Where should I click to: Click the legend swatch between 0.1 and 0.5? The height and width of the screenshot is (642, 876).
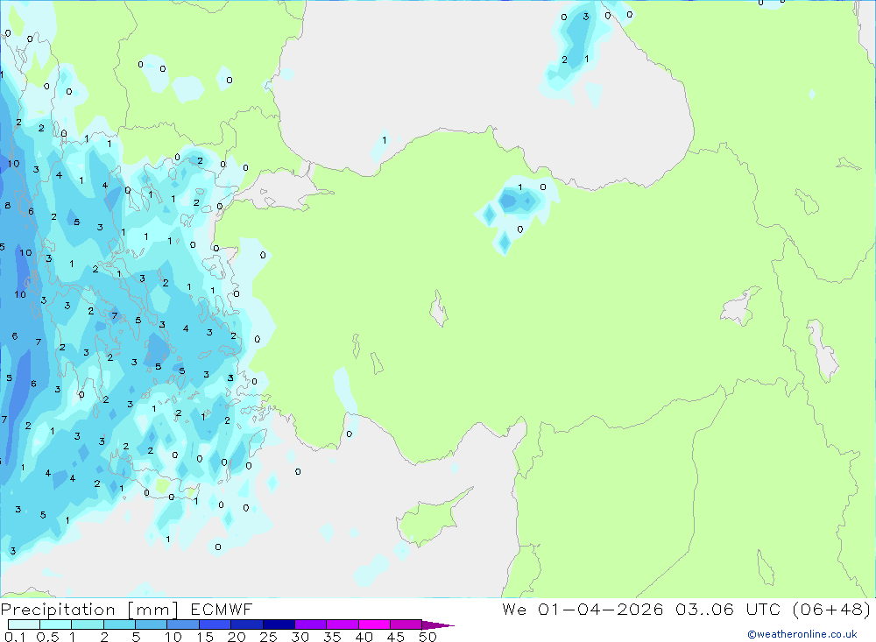click(x=24, y=624)
